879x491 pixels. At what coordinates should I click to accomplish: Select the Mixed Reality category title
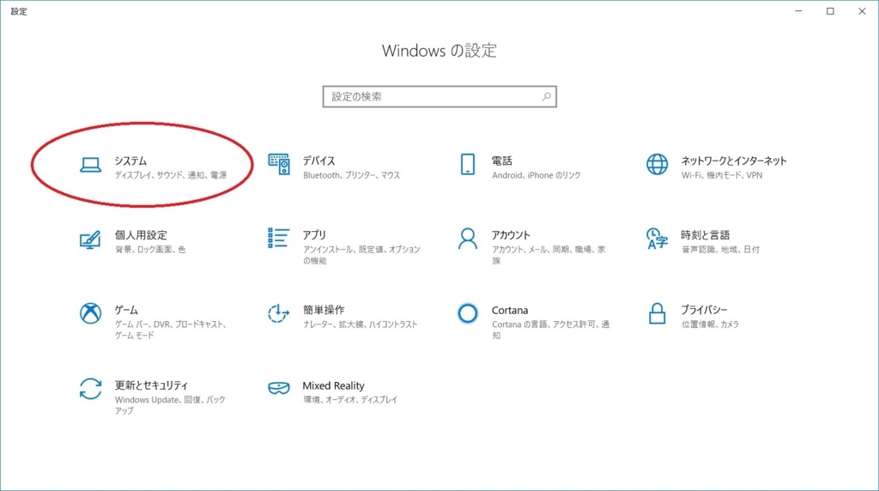click(334, 385)
